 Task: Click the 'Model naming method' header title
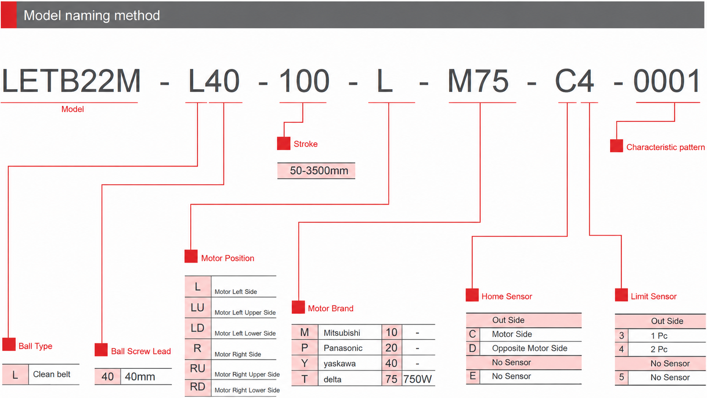tap(92, 15)
